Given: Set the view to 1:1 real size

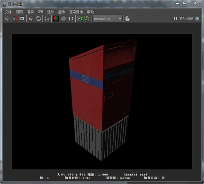Looking at the screenshot, I should tap(71, 19).
